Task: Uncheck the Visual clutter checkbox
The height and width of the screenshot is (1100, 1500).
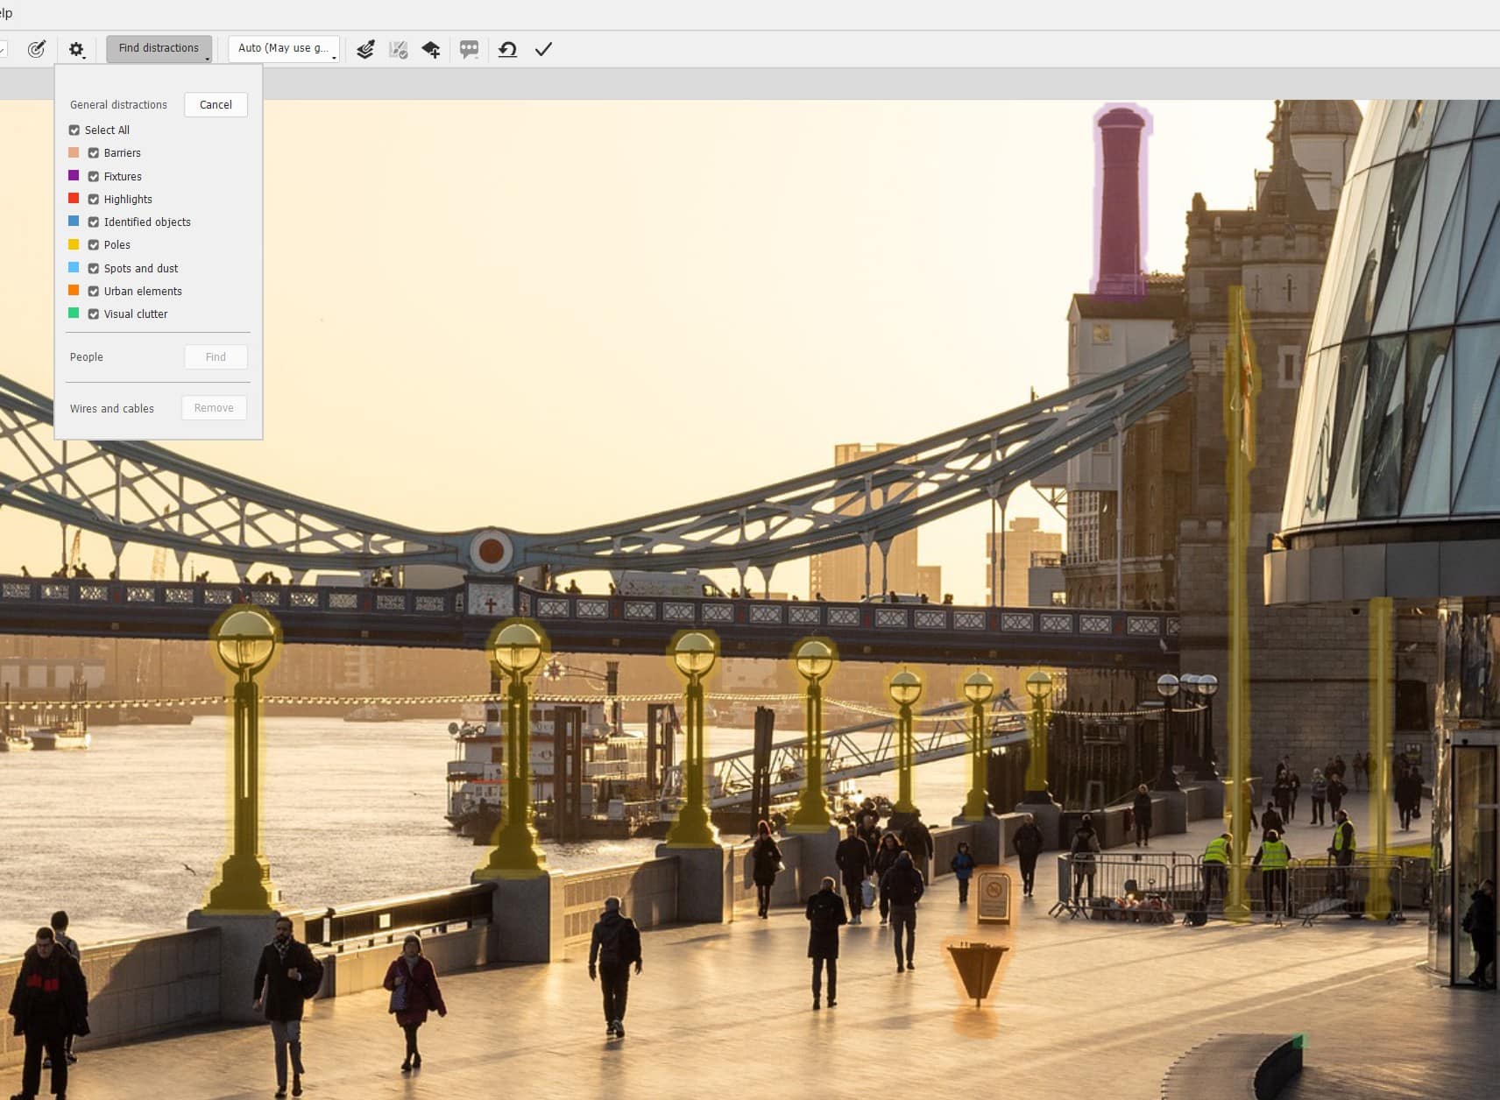Action: (94, 314)
